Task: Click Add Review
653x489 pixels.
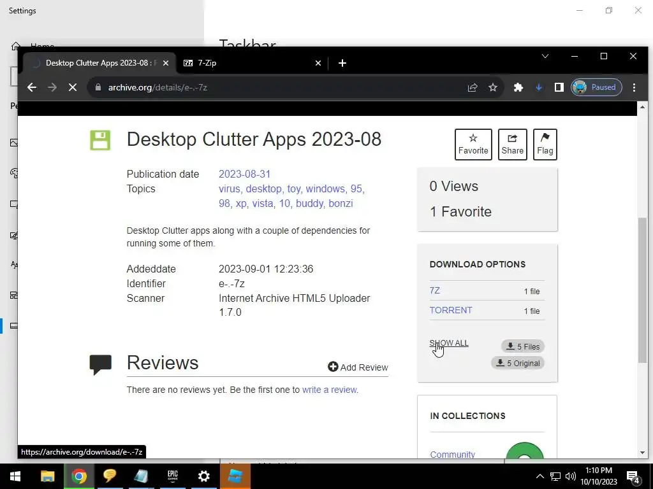Action: click(x=358, y=367)
